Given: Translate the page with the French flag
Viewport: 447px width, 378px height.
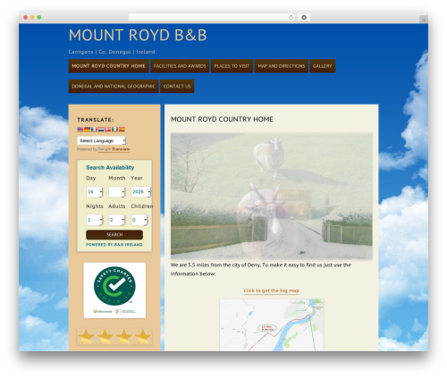Looking at the screenshot, I should coord(94,130).
